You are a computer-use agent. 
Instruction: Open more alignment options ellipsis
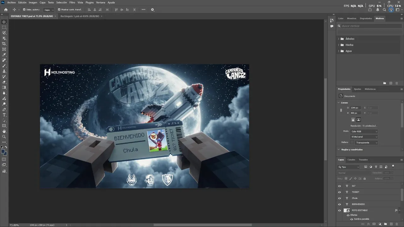coord(143,10)
